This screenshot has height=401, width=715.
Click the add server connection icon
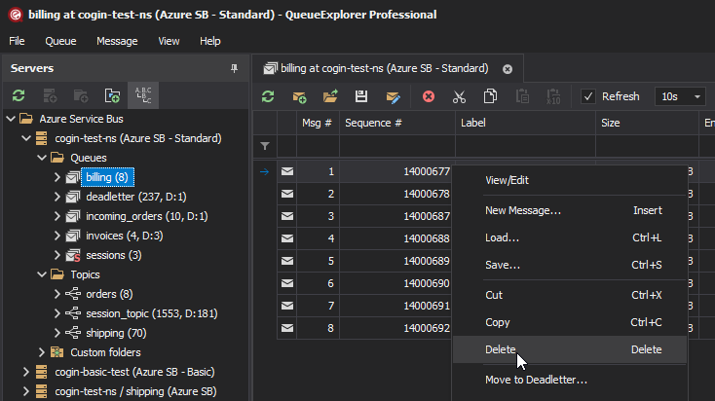pyautogui.click(x=50, y=95)
